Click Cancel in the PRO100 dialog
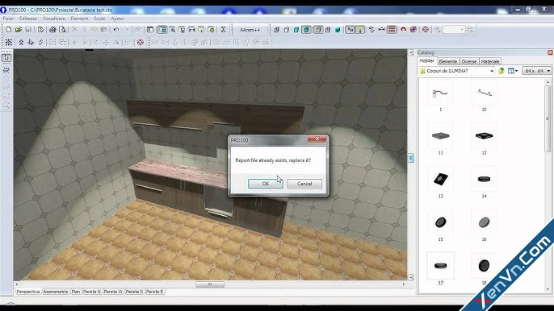 click(x=304, y=184)
